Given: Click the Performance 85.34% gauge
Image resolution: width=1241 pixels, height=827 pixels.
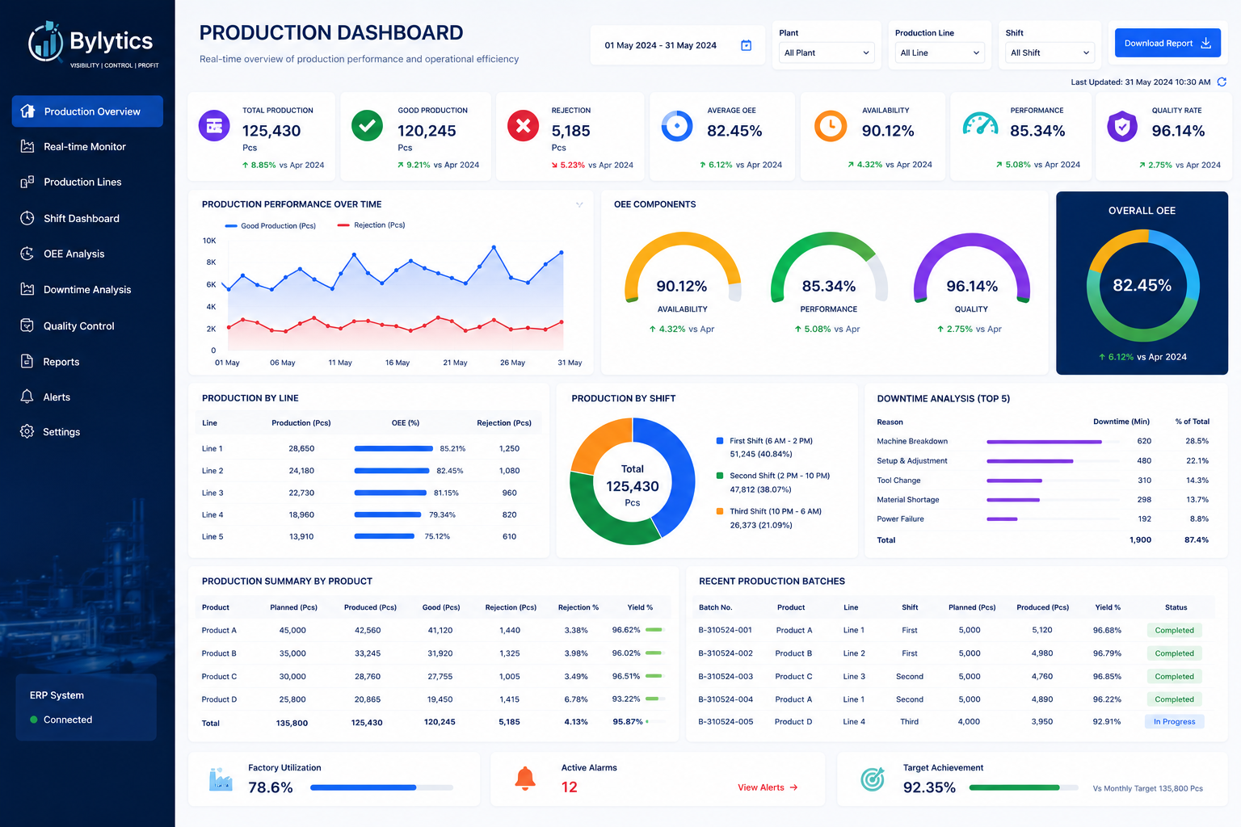Looking at the screenshot, I should click(x=829, y=269).
